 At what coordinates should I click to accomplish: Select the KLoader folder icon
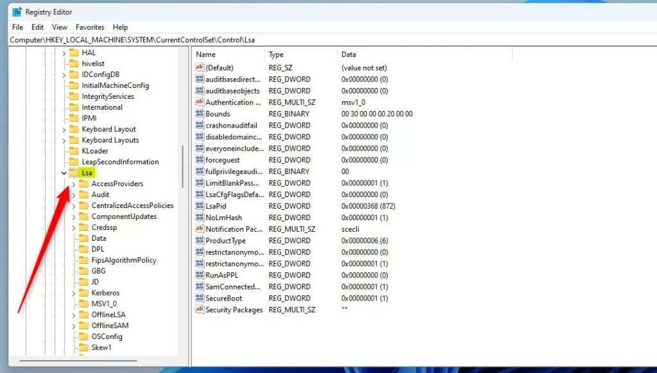pyautogui.click(x=74, y=150)
